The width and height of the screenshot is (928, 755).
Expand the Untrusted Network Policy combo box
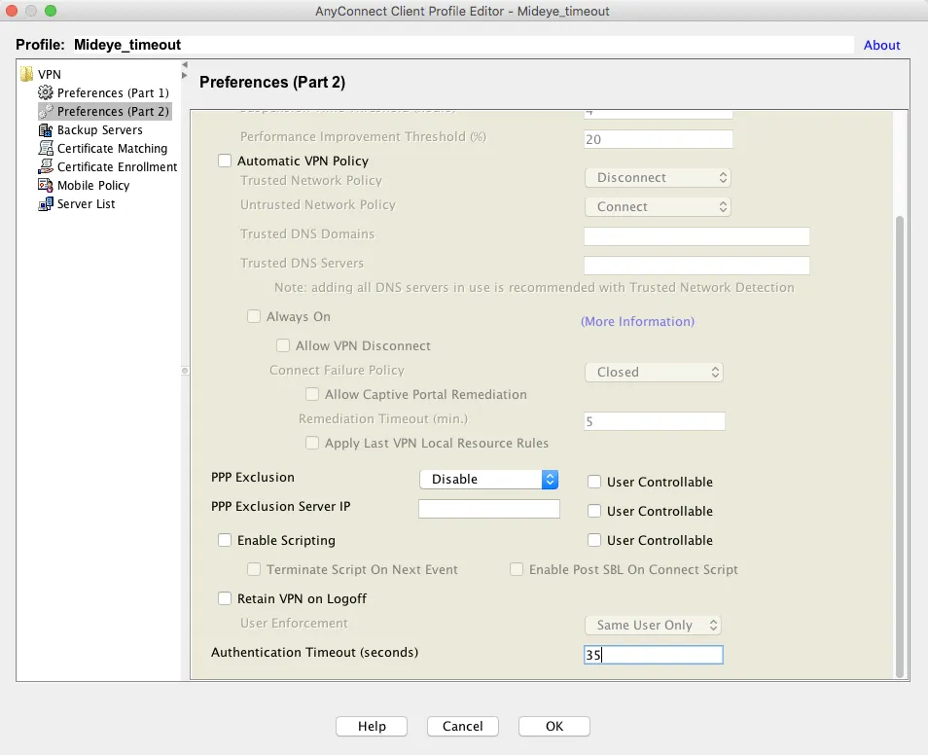click(x=658, y=206)
